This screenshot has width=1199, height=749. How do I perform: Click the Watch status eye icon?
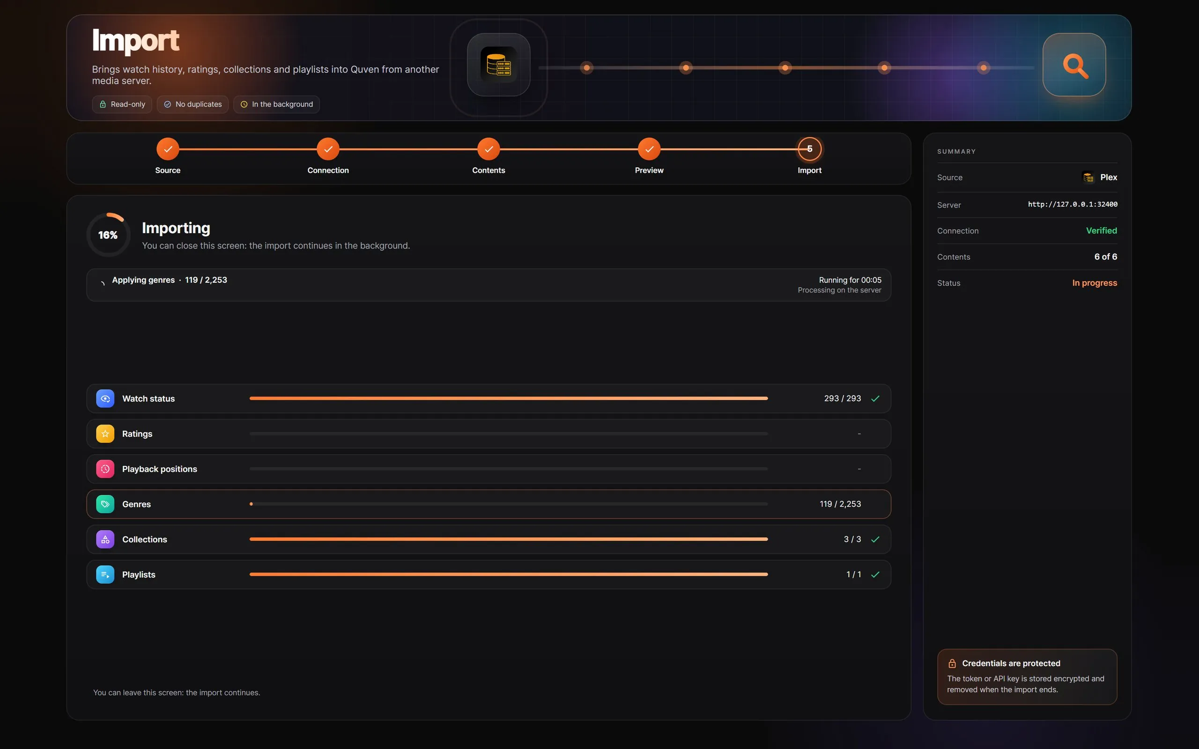pyautogui.click(x=105, y=398)
